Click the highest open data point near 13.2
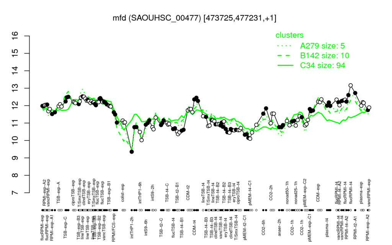This screenshot has width=392, height=245. coord(351,85)
